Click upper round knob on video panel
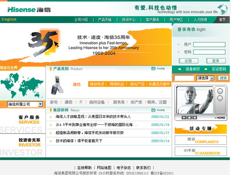This screenshot has width=231, height=175. pos(220,91)
